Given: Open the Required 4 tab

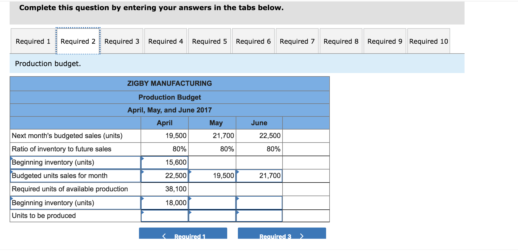Looking at the screenshot, I should tap(165, 41).
